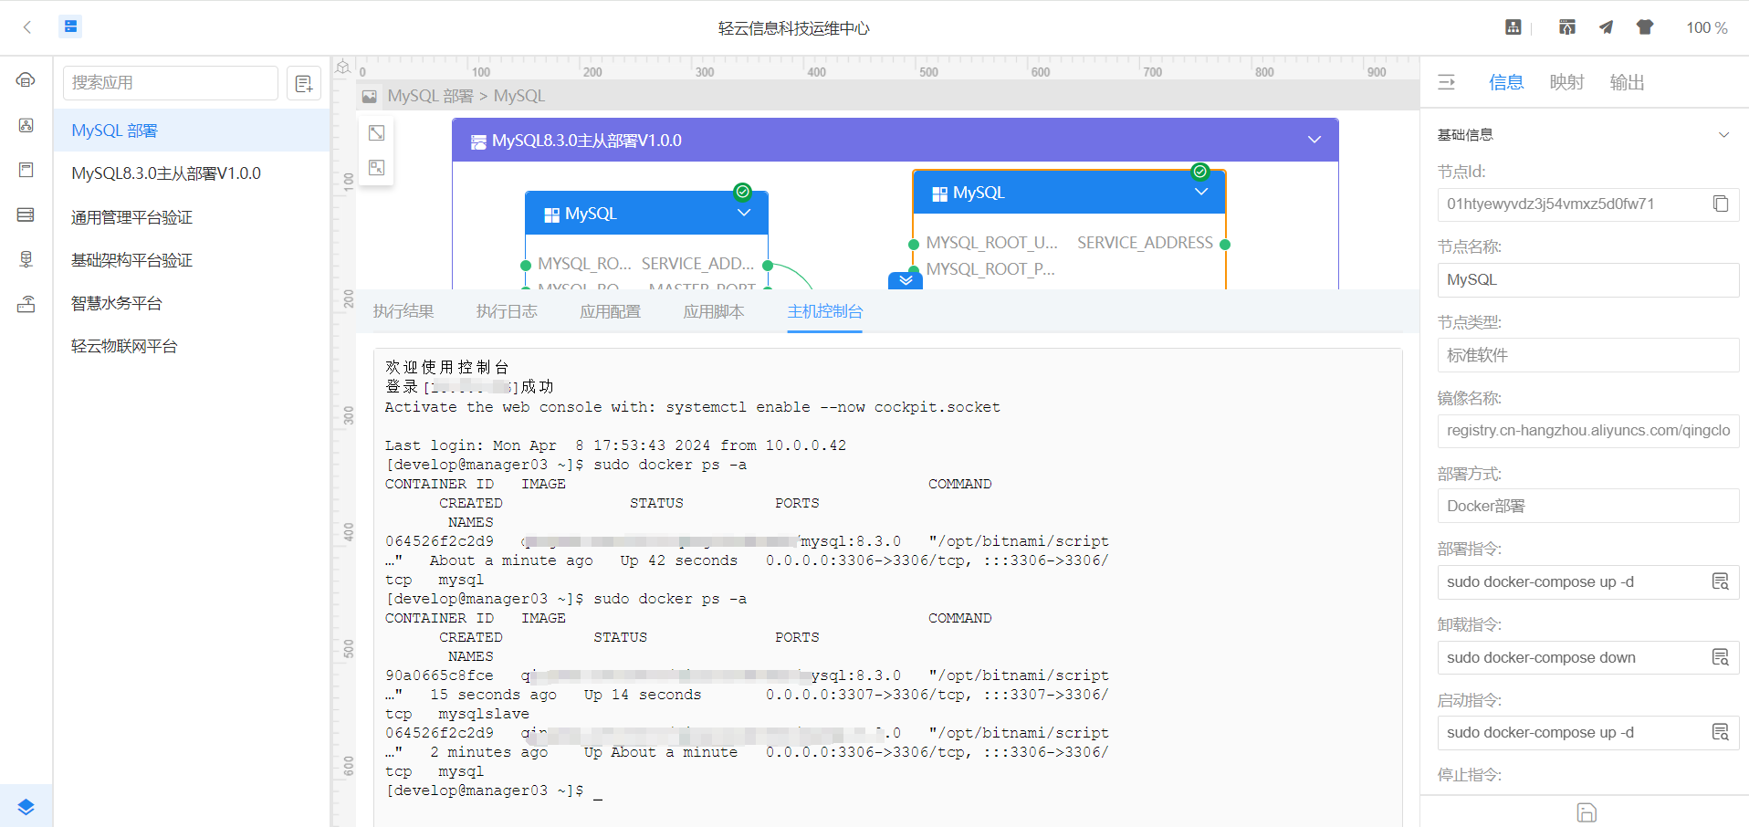Switch to the 应用脚本 tab
Screen dimensions: 1749x827
714,311
